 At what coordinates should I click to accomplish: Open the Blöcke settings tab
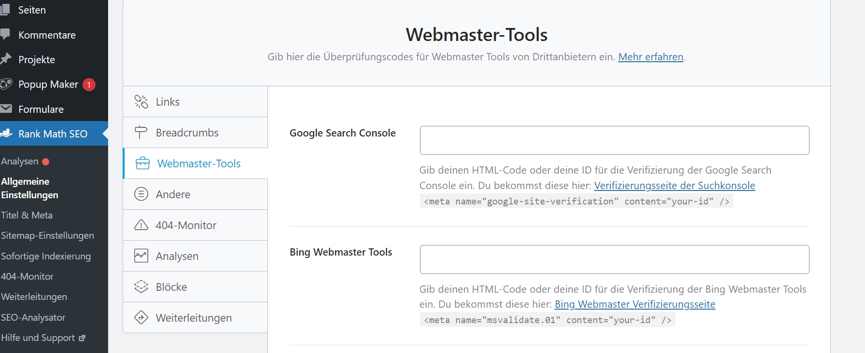[195, 287]
